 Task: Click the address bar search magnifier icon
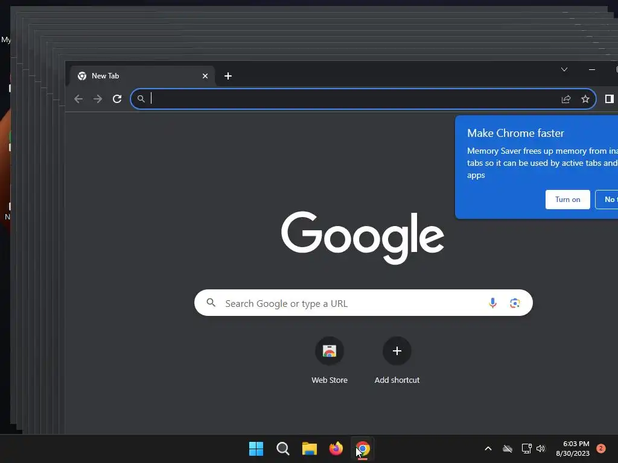141,99
